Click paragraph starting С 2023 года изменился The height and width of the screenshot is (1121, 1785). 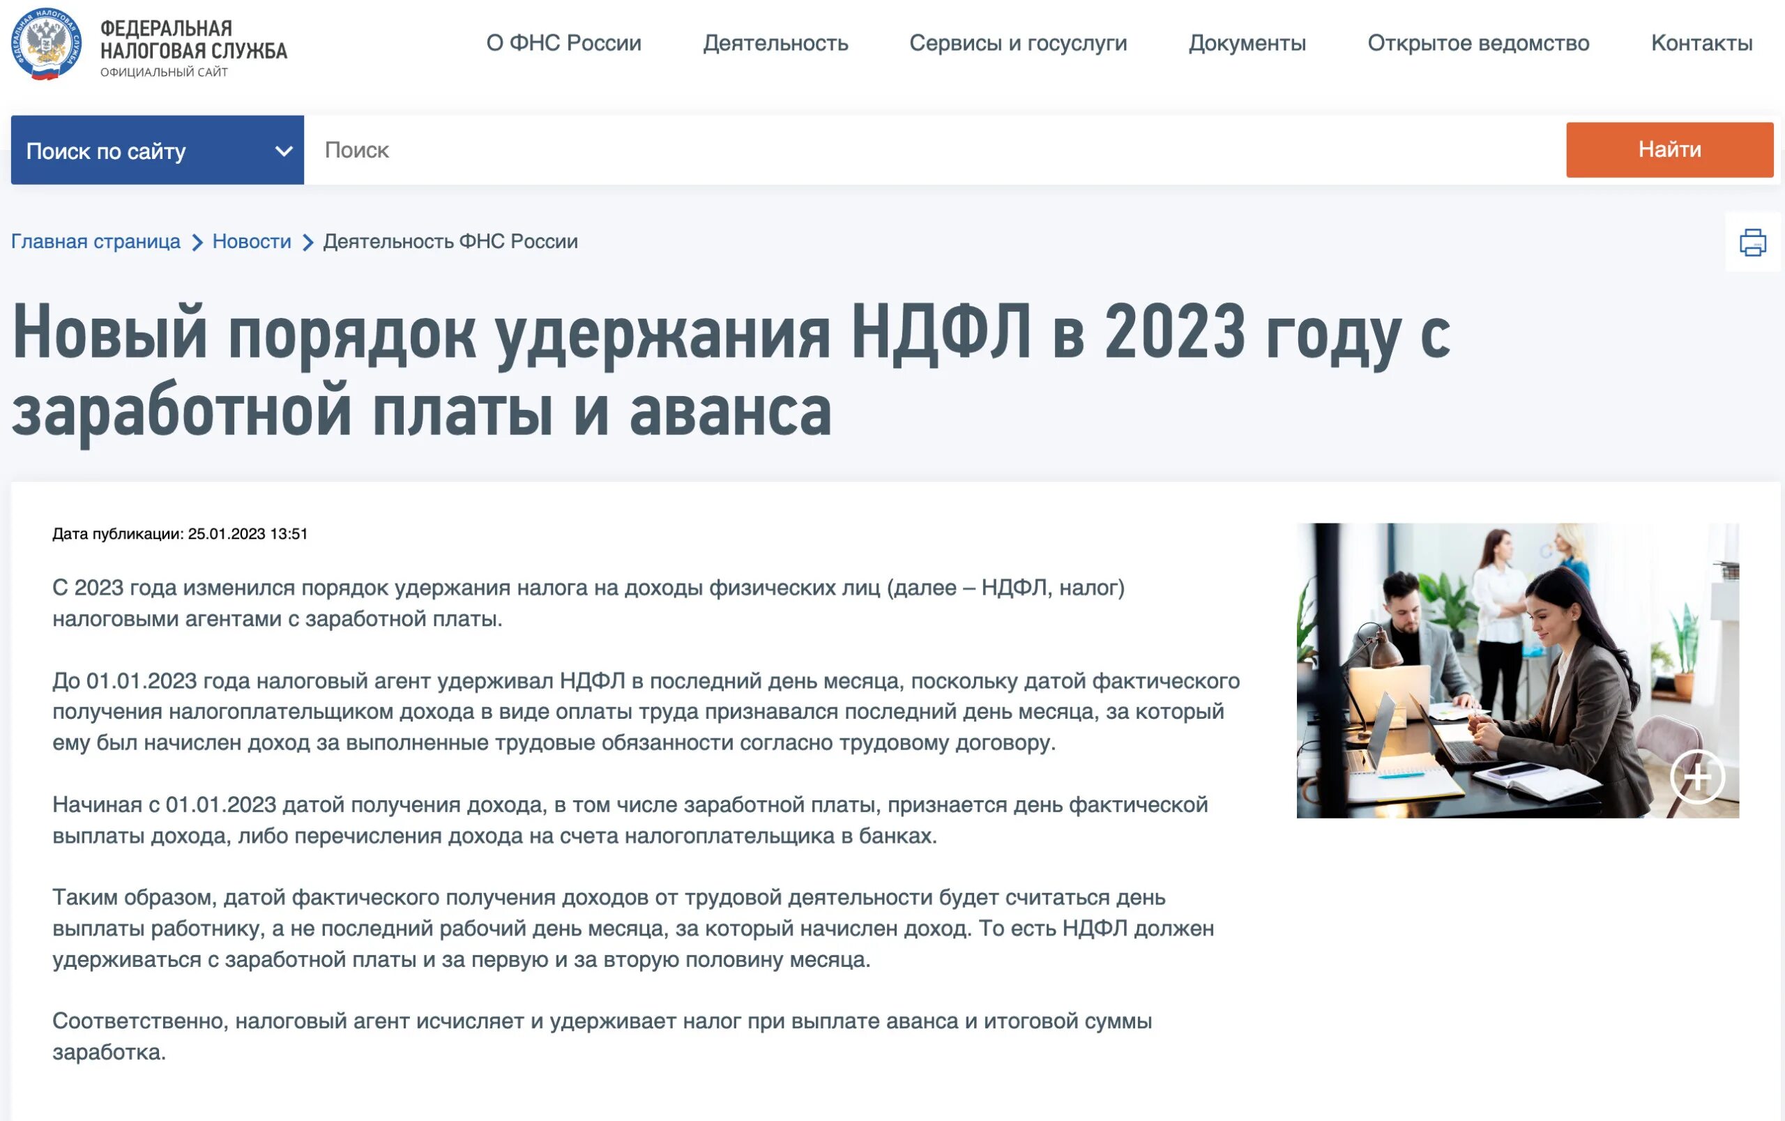[x=588, y=603]
